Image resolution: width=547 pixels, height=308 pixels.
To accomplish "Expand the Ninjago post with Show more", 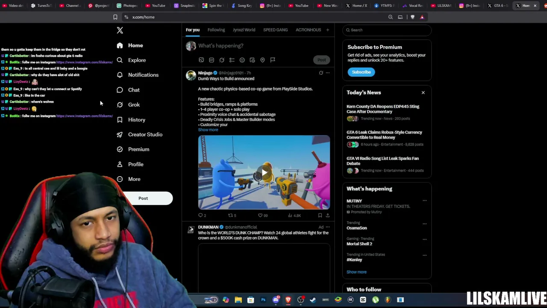I will pyautogui.click(x=208, y=130).
